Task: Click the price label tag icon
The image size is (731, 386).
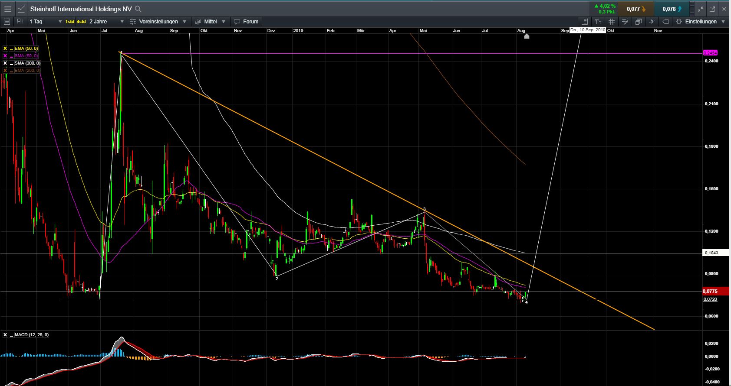Action: pos(665,21)
